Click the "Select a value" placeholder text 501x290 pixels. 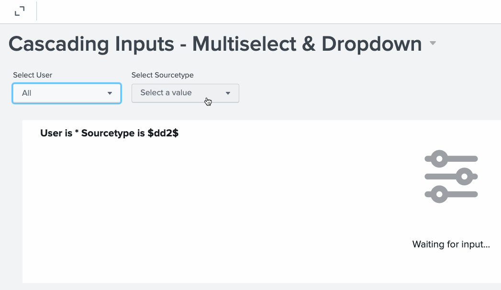point(166,93)
